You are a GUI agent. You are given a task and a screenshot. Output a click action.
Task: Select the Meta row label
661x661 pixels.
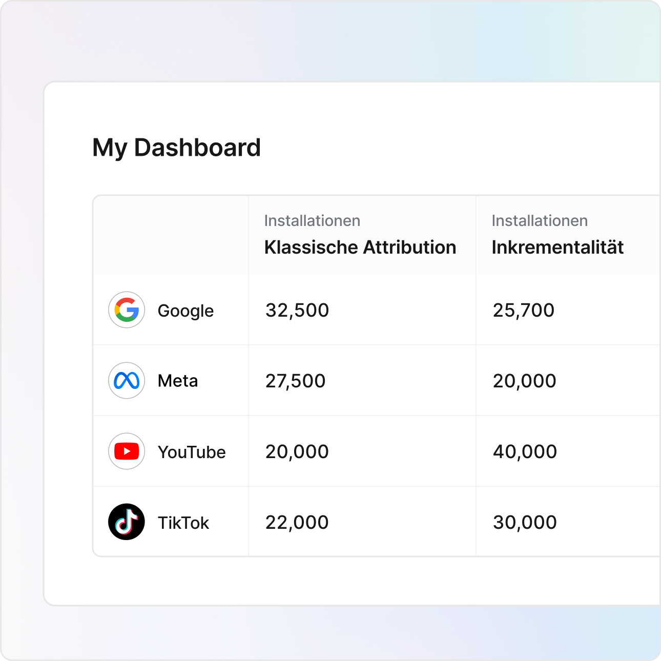point(178,381)
